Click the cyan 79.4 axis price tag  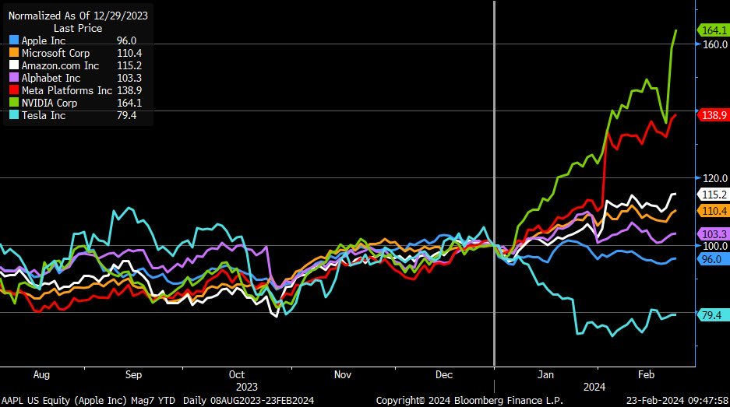tap(713, 315)
